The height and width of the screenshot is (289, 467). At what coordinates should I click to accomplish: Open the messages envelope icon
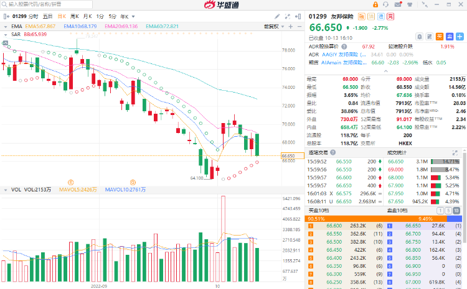pos(398,4)
